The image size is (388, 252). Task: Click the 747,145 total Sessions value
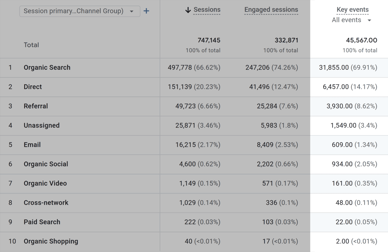coord(209,40)
